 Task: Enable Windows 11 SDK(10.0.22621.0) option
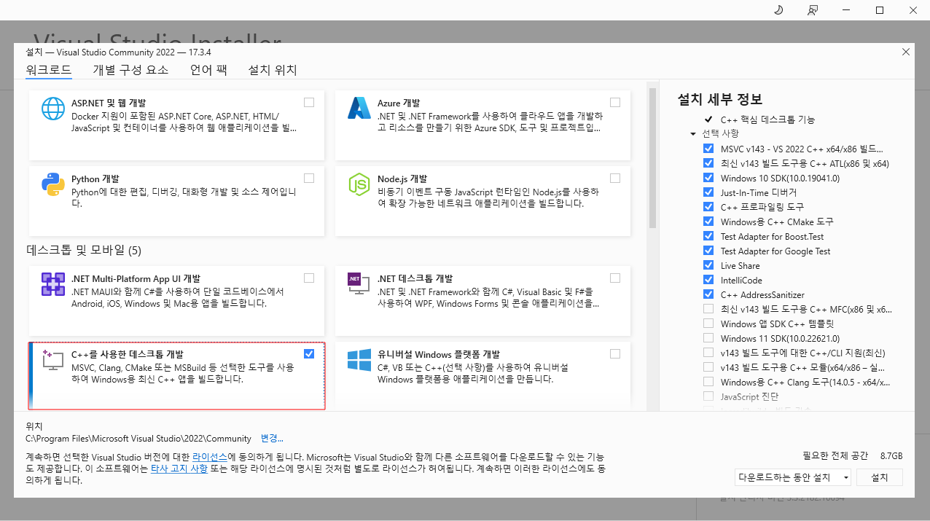coord(708,338)
